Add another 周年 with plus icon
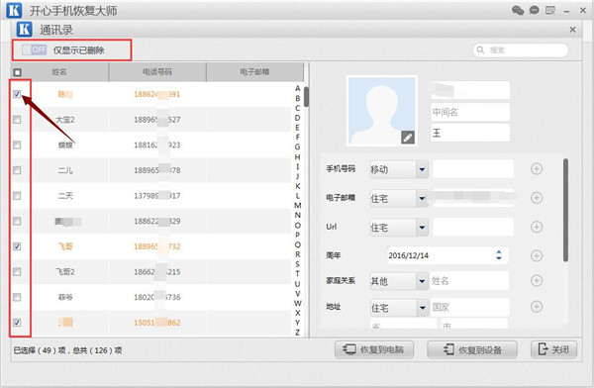594x388 pixels. (x=537, y=255)
